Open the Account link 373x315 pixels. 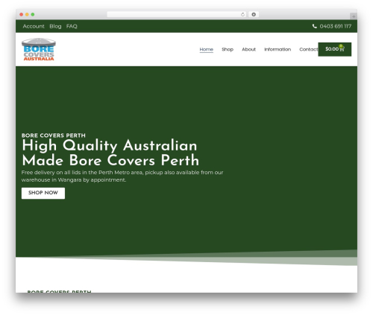(x=34, y=26)
